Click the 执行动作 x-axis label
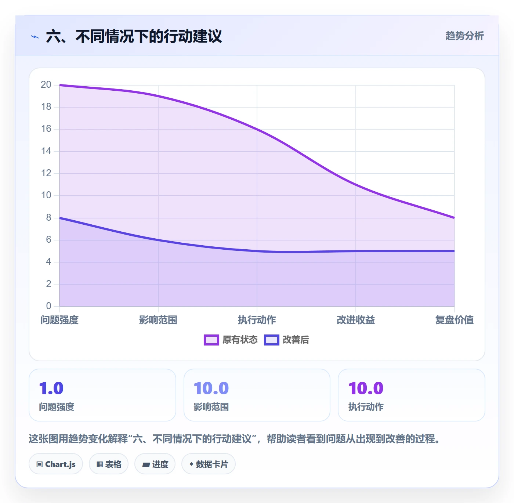This screenshot has height=503, width=514. 257,320
